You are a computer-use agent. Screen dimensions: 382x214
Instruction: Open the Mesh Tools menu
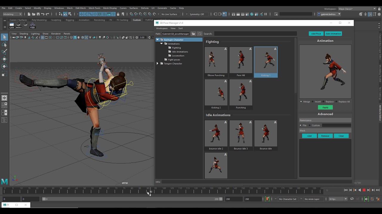click(x=94, y=8)
